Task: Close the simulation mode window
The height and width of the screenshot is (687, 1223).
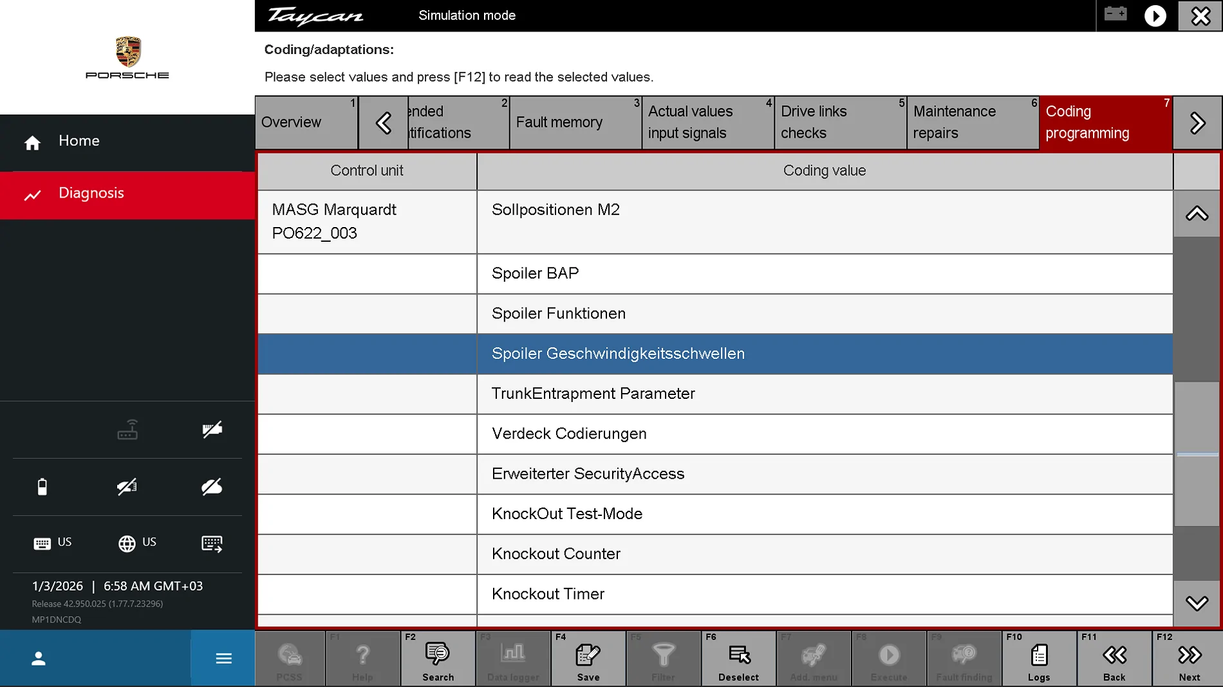Action: point(1200,15)
